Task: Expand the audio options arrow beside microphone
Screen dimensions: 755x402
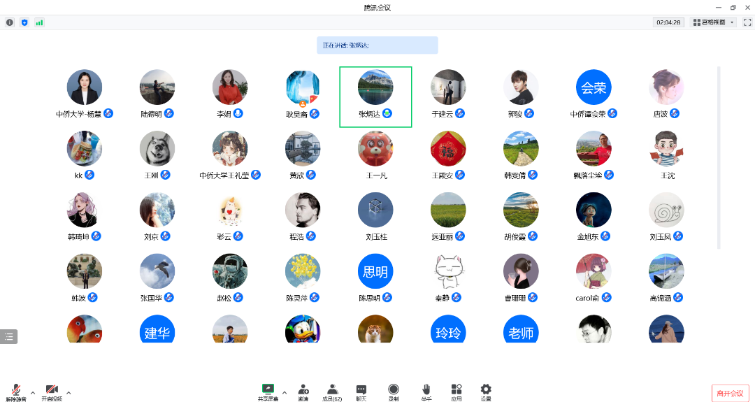Action: [x=33, y=392]
